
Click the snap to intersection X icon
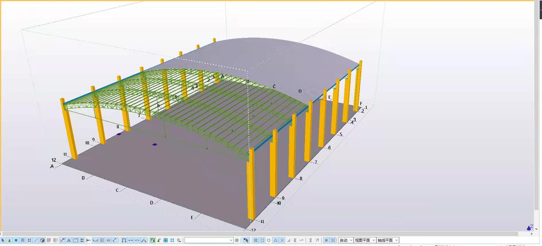[282, 240]
